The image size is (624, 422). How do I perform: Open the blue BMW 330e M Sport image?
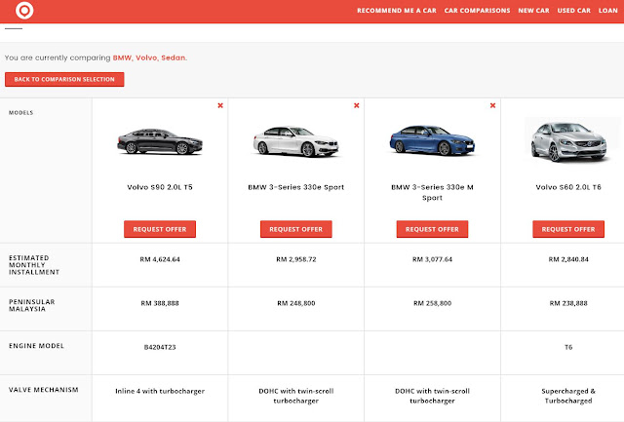click(432, 140)
